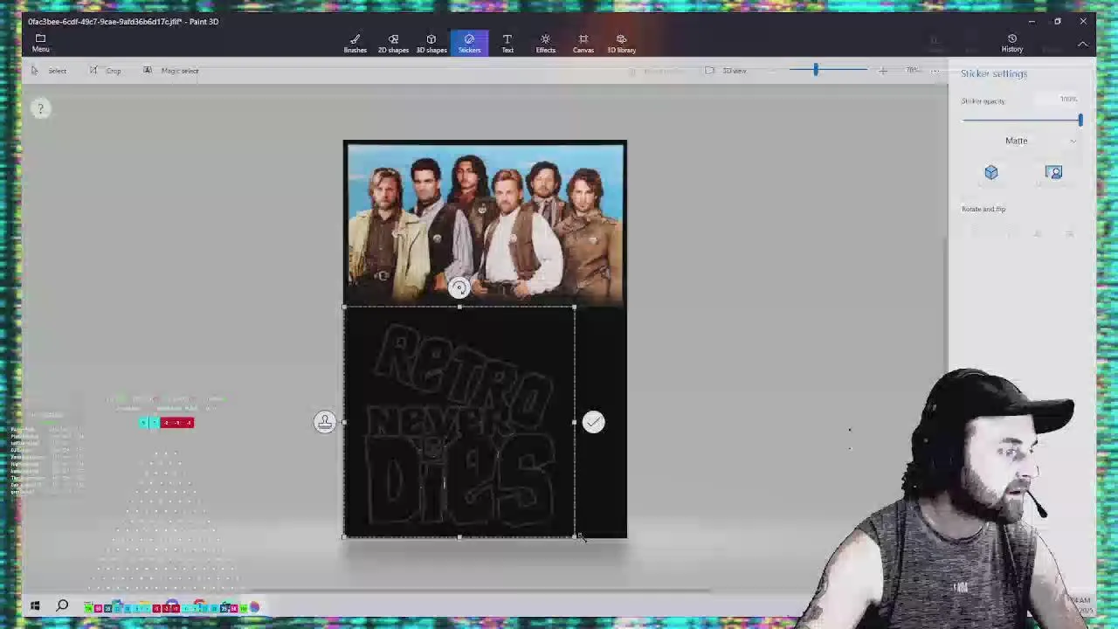The image size is (1118, 629).
Task: Open the help question mark button
Action: 40,108
